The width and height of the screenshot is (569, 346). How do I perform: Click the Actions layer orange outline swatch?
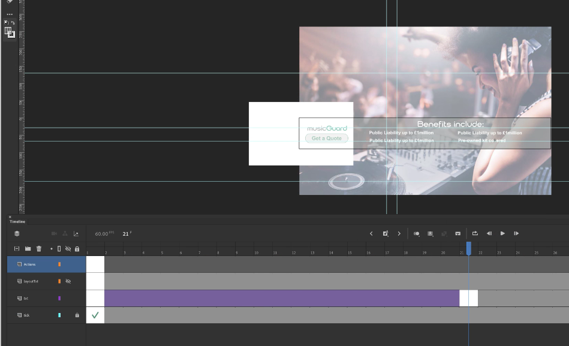coord(58,264)
